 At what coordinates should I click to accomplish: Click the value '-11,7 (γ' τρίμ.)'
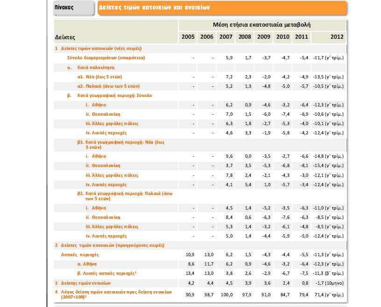pyautogui.click(x=328, y=58)
